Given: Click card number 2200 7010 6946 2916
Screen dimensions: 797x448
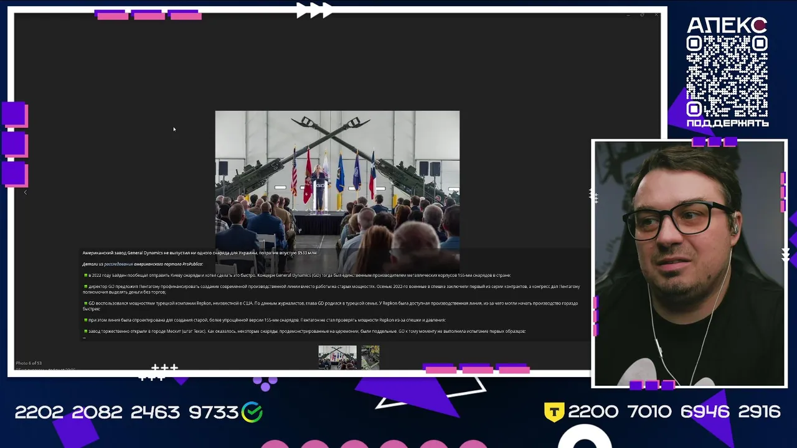Looking at the screenshot, I should click(x=674, y=412).
